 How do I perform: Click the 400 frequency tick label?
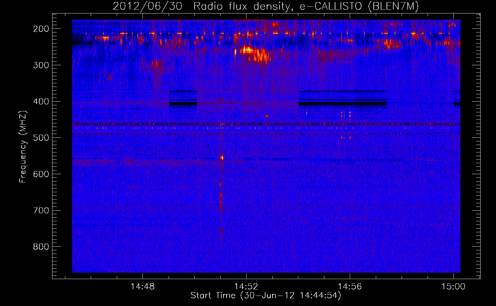[x=41, y=102]
